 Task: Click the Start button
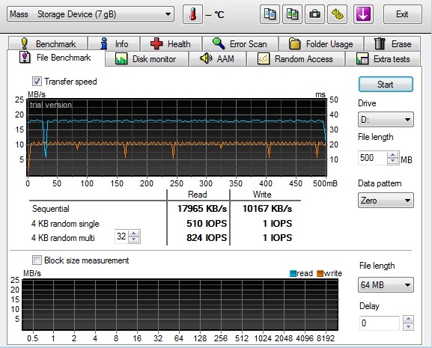tap(386, 85)
